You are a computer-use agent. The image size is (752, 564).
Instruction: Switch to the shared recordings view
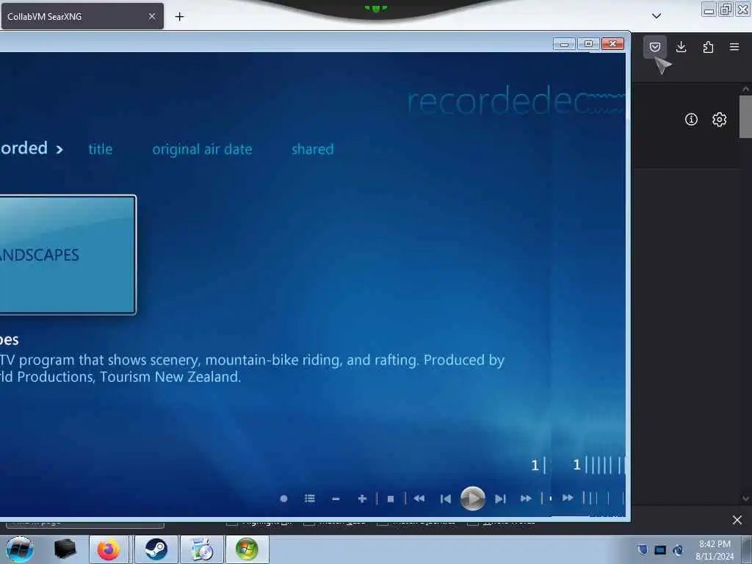[x=312, y=149]
